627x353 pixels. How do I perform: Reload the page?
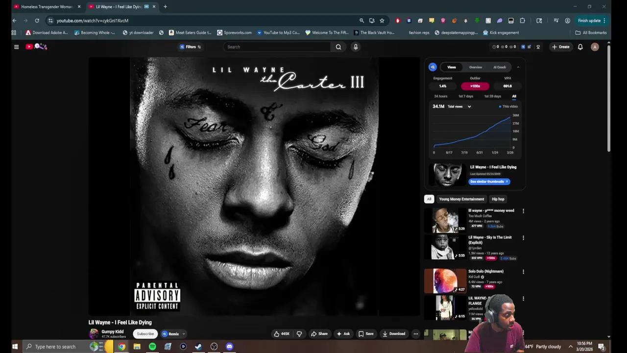pyautogui.click(x=37, y=21)
